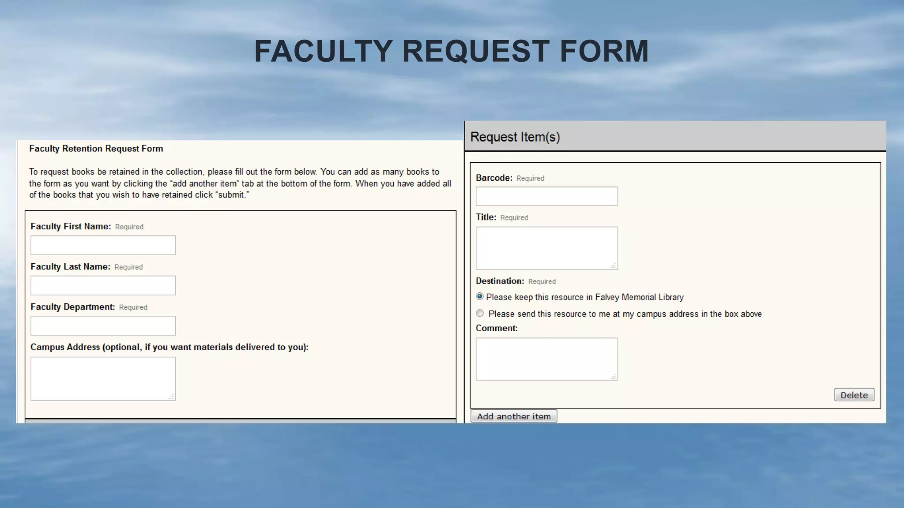Click the Comment field resize handle
The width and height of the screenshot is (904, 508).
coord(613,376)
